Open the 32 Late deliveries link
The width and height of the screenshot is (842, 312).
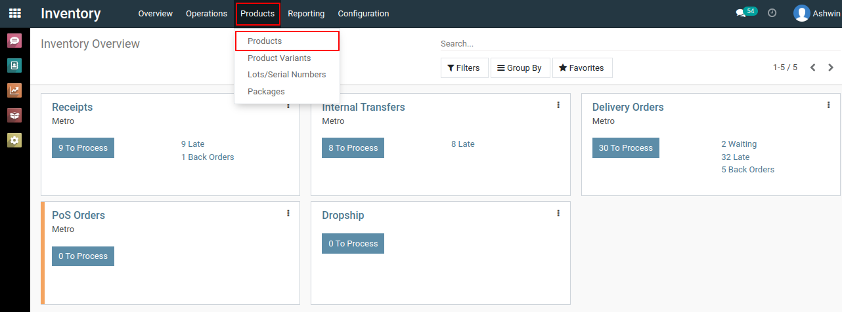tap(736, 157)
